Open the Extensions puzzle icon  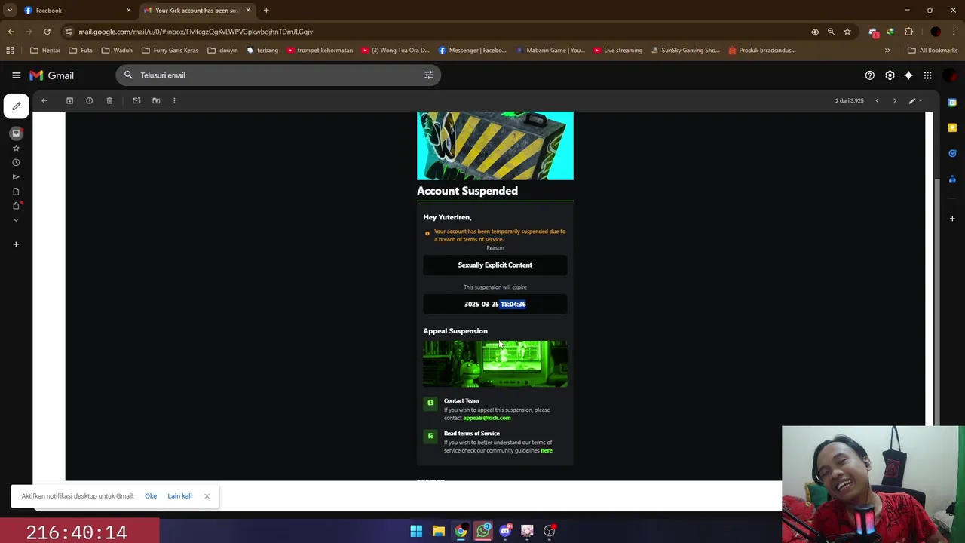tap(908, 32)
